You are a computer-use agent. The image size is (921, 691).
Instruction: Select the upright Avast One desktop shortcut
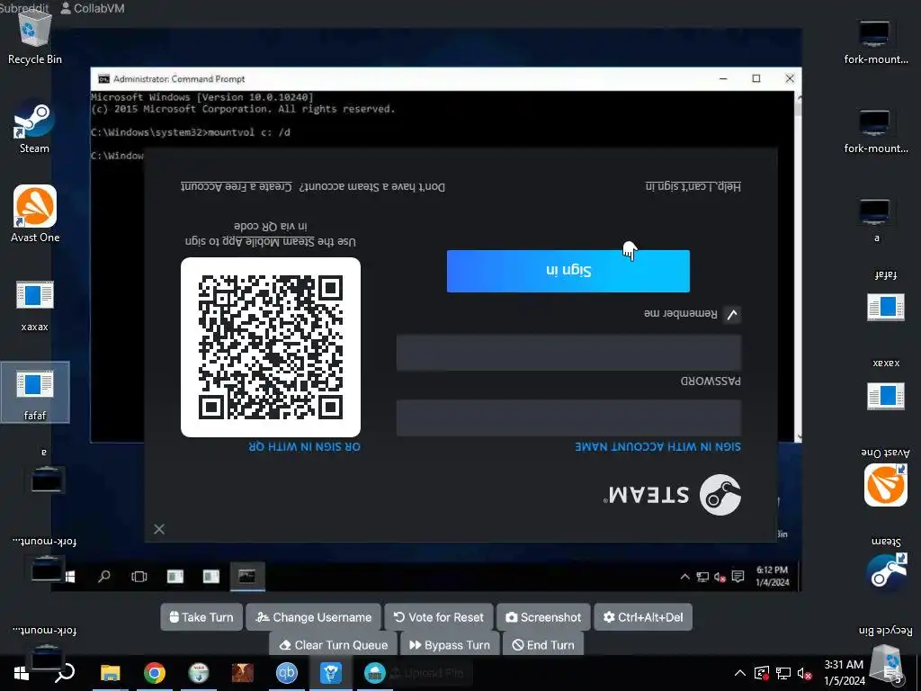(35, 214)
